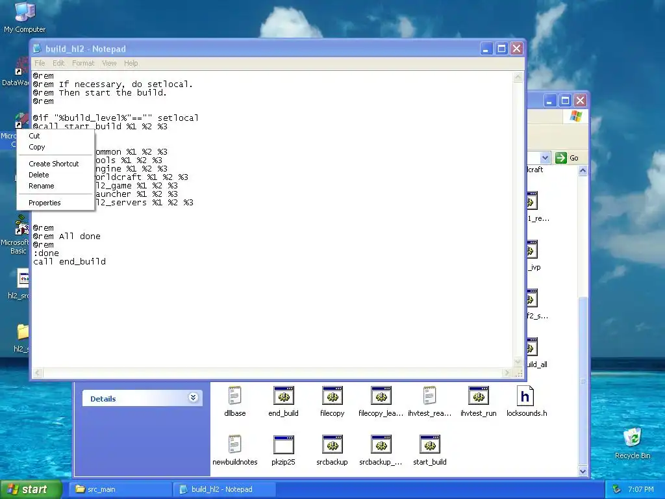Minimize the Explorer window behind Notepad

549,101
